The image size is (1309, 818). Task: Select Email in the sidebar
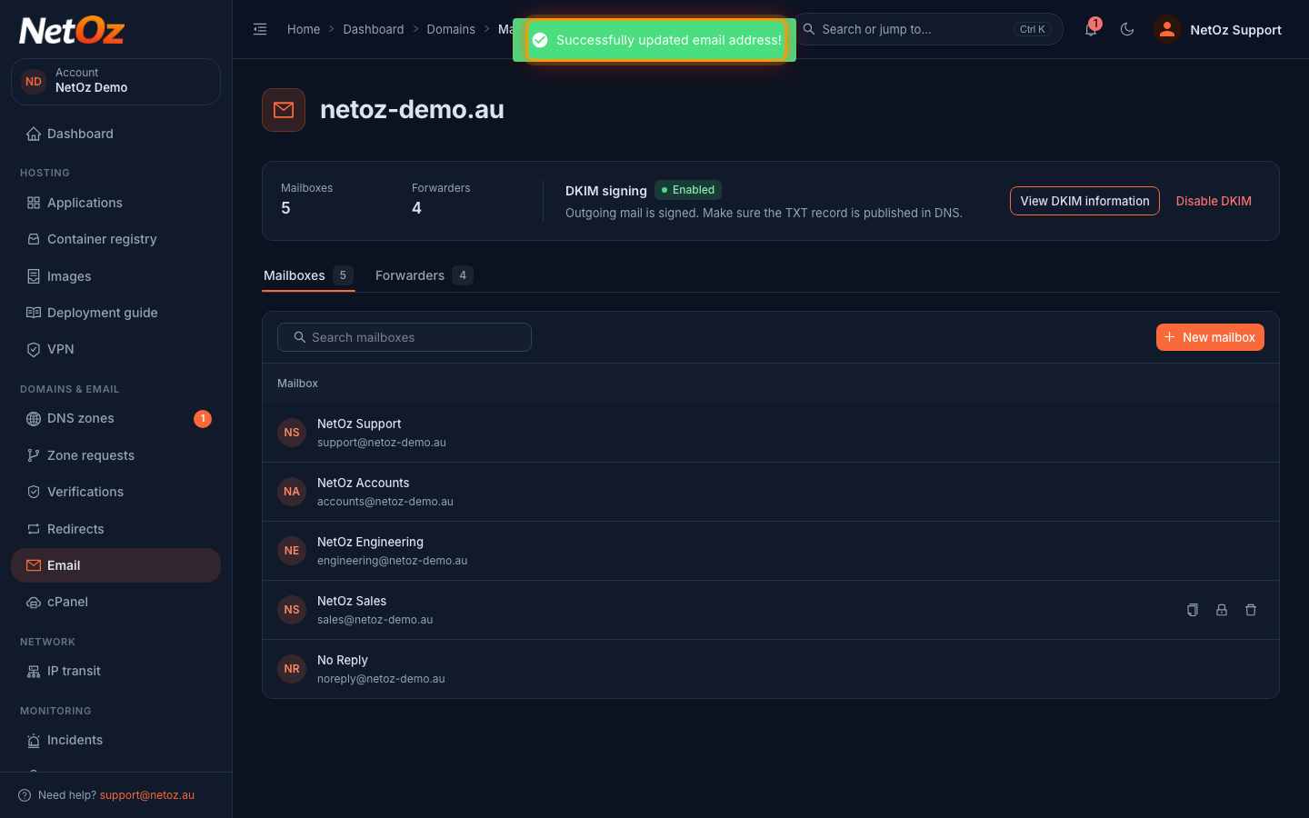pyautogui.click(x=115, y=565)
